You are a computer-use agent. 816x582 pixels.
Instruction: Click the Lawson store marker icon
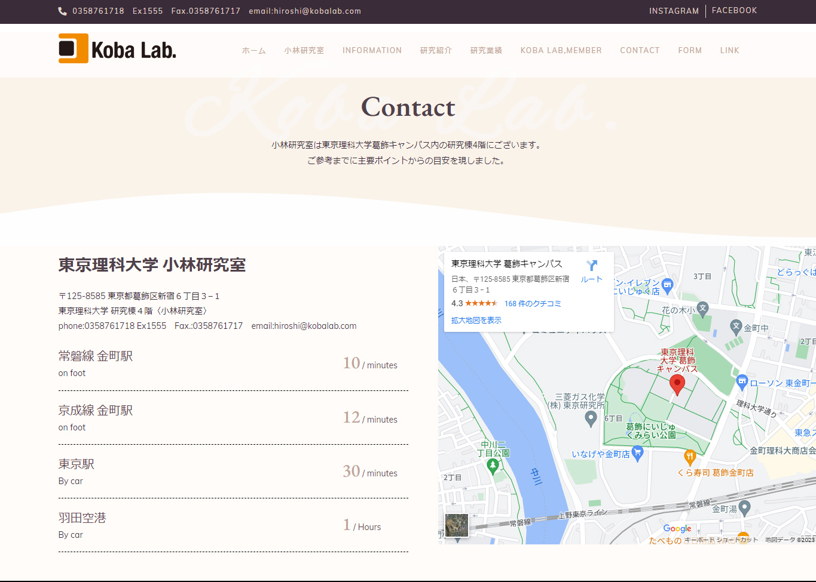742,381
